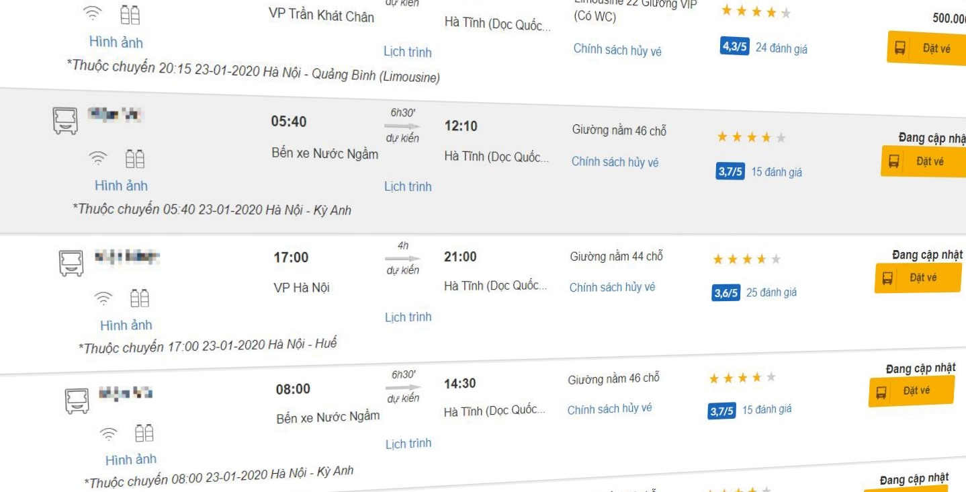Open Hình ảnh for the 08:00 trip
This screenshot has height=492, width=966.
[x=131, y=460]
